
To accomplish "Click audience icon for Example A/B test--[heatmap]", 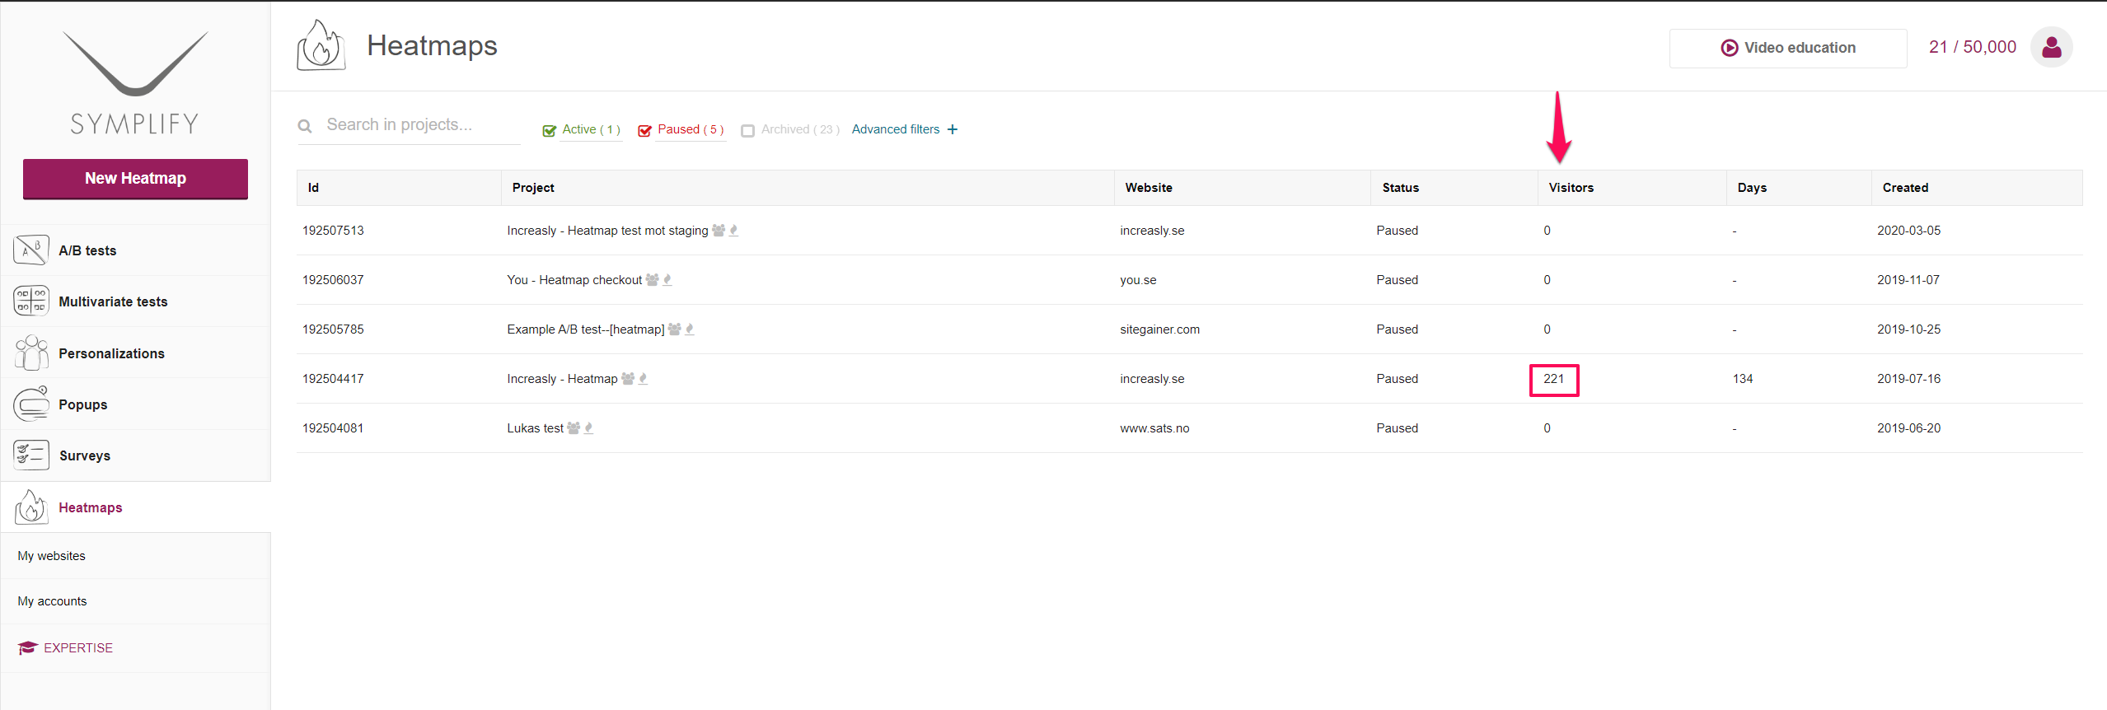I will 674,329.
